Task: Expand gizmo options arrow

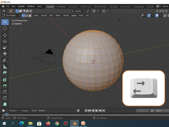Action: point(152,16)
